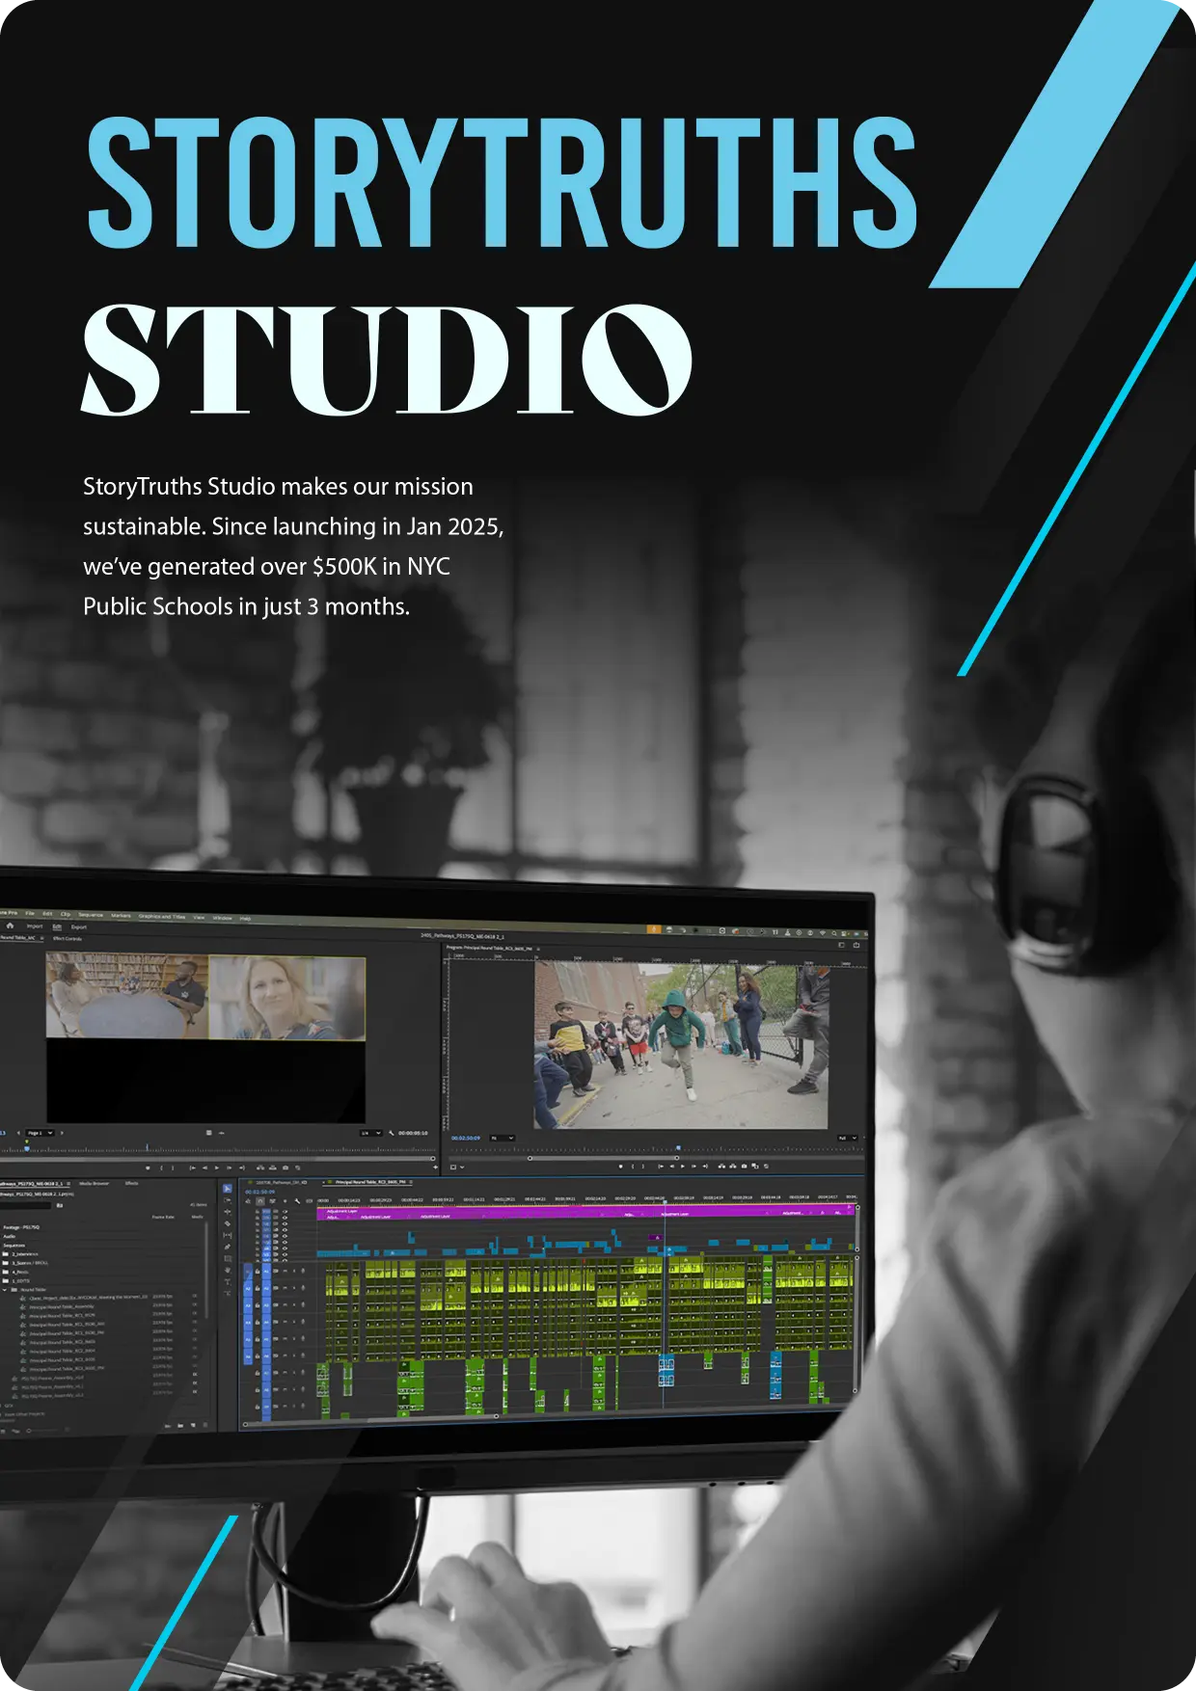Open the Full resolution dropdown in Program monitor

coord(848,1139)
